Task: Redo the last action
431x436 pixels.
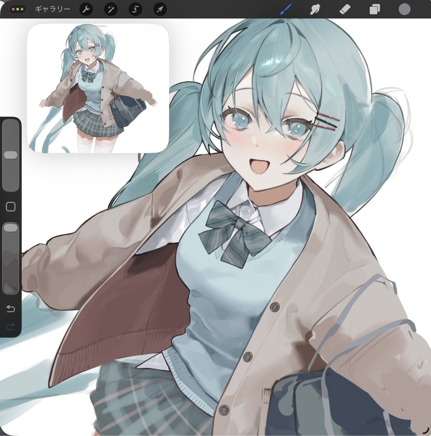Action: click(11, 327)
